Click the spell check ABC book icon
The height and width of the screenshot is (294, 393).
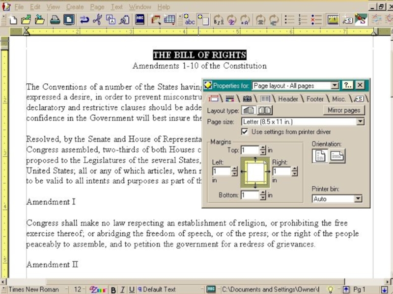tap(140, 20)
